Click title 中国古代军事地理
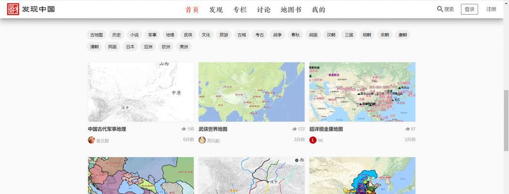Image resolution: width=509 pixels, height=194 pixels. (107, 129)
